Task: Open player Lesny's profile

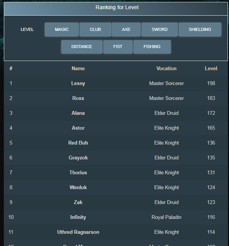Action: (78, 83)
